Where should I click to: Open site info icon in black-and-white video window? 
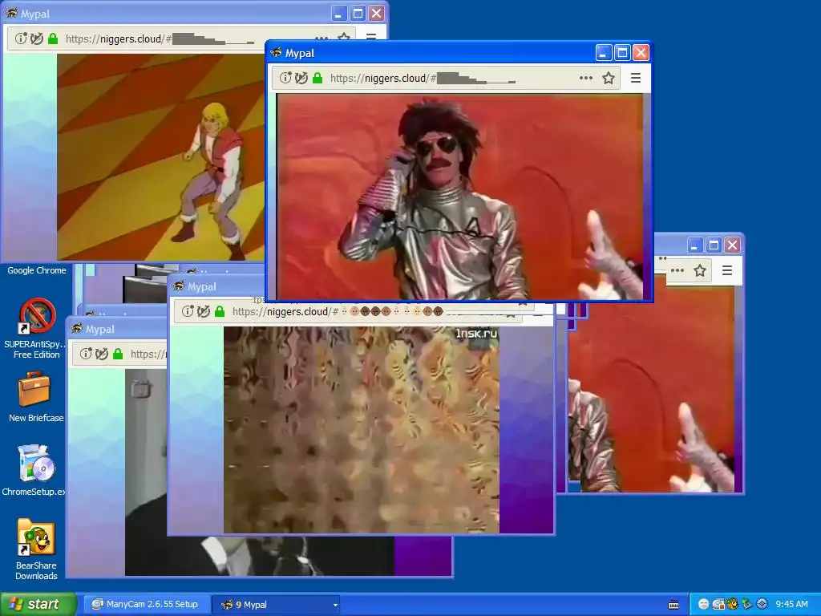click(86, 354)
